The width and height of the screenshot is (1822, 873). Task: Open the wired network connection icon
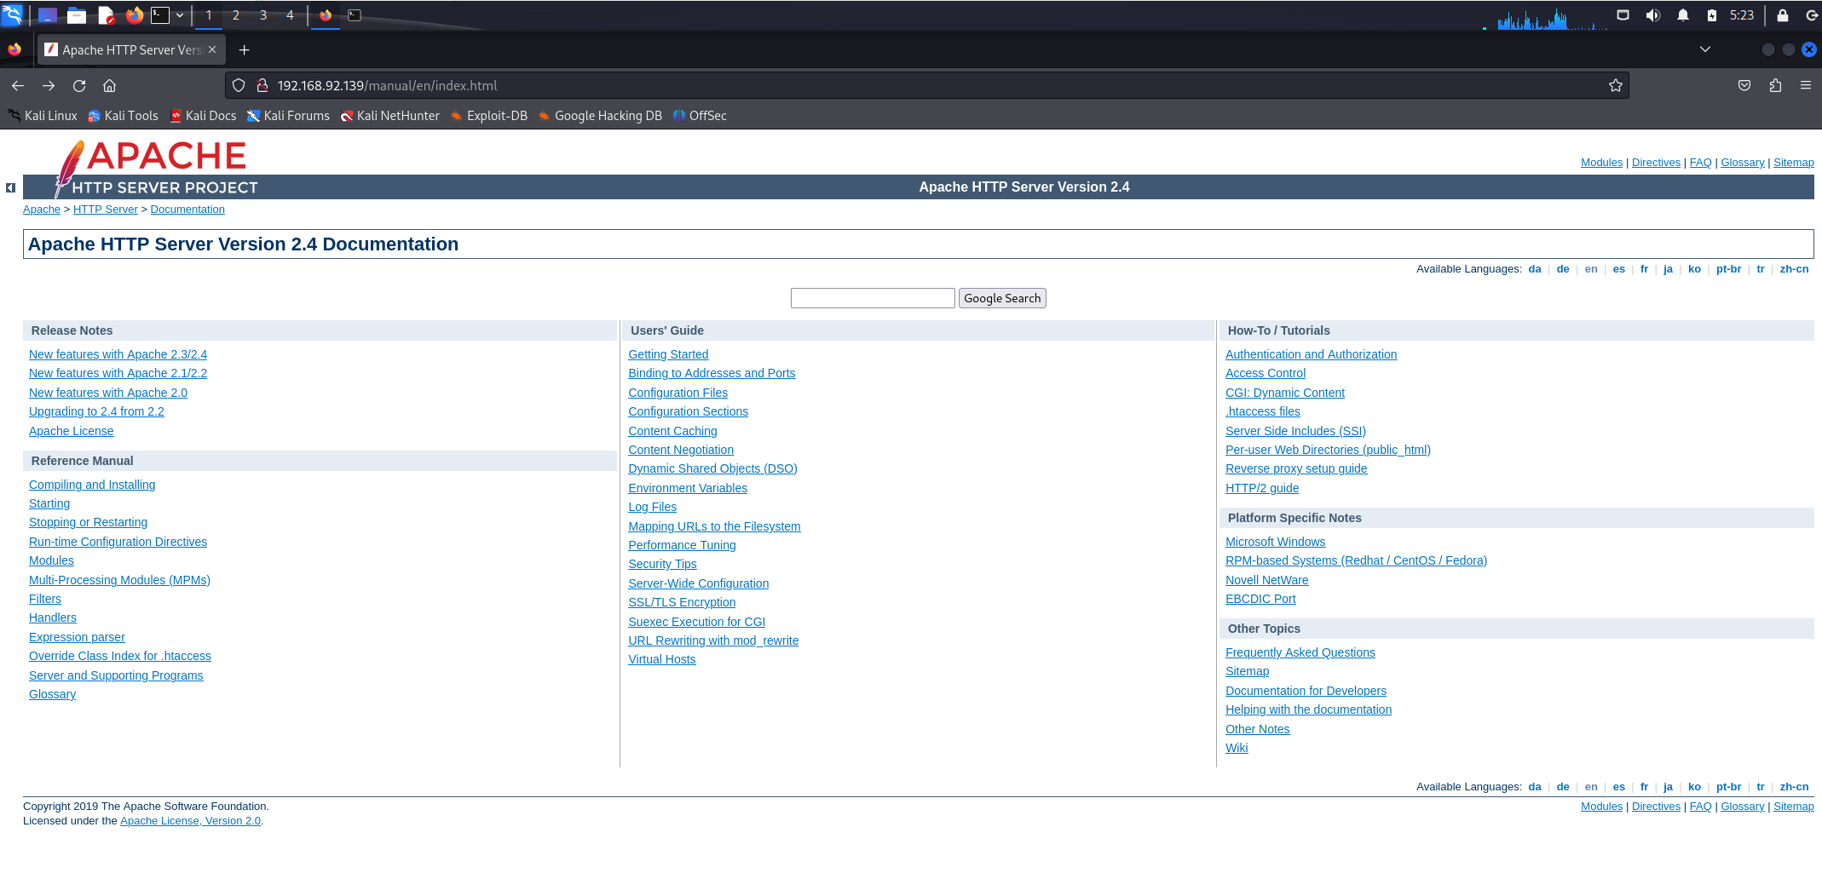tap(1623, 15)
